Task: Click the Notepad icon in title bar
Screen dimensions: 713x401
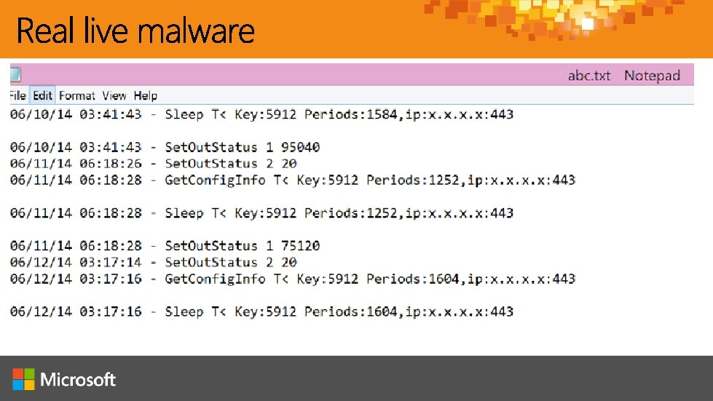Action: tap(15, 74)
